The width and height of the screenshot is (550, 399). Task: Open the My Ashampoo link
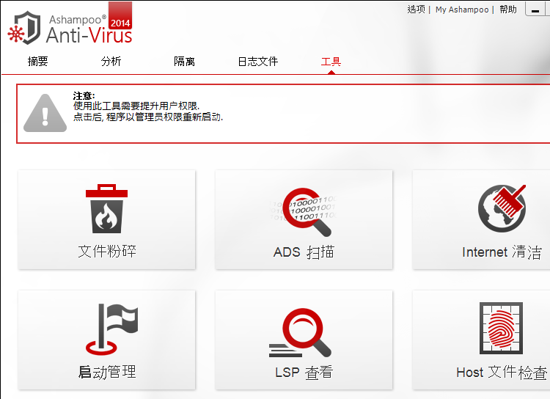(x=461, y=10)
